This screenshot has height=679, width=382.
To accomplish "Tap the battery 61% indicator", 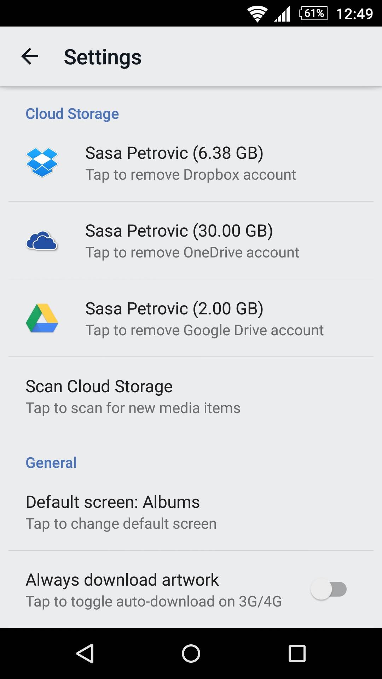I will (x=313, y=13).
